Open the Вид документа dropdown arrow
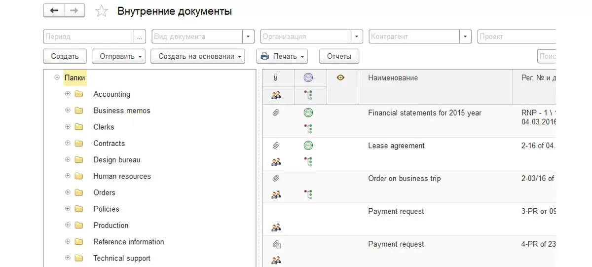Image resolution: width=592 pixels, height=267 pixels. pyautogui.click(x=249, y=37)
